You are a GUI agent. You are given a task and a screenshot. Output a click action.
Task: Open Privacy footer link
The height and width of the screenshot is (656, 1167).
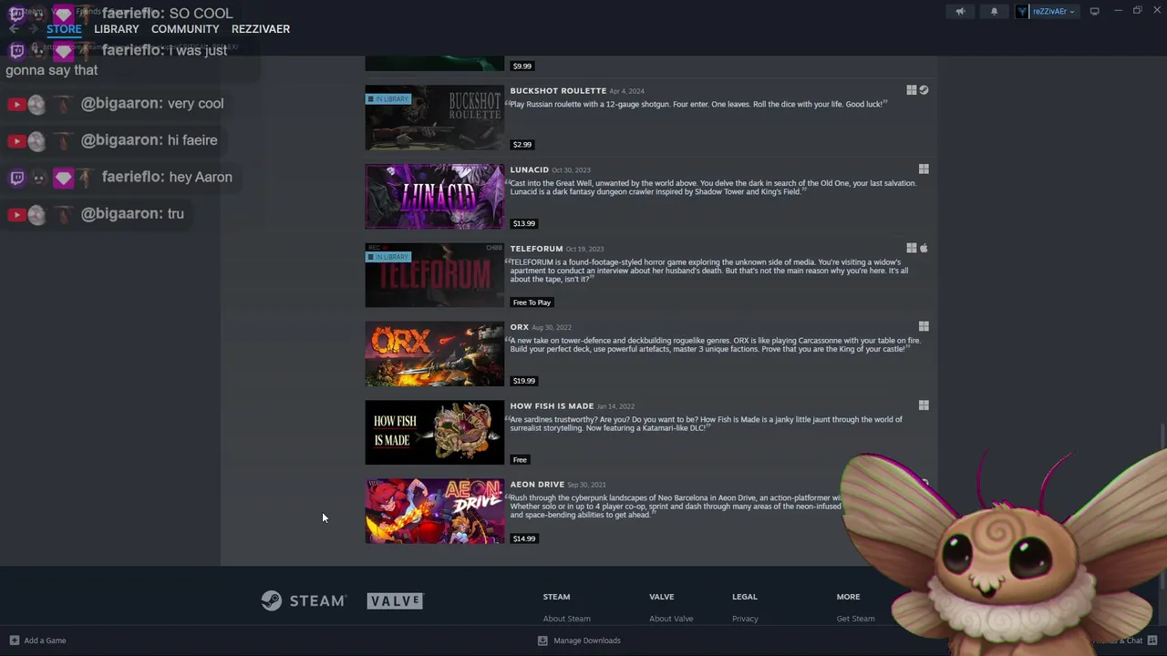(745, 619)
